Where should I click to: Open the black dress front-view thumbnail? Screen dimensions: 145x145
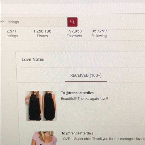(x=34, y=106)
